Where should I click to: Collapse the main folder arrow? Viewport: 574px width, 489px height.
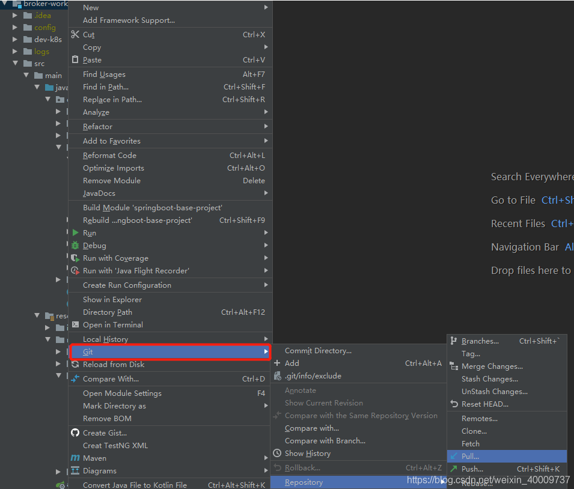pyautogui.click(x=26, y=75)
